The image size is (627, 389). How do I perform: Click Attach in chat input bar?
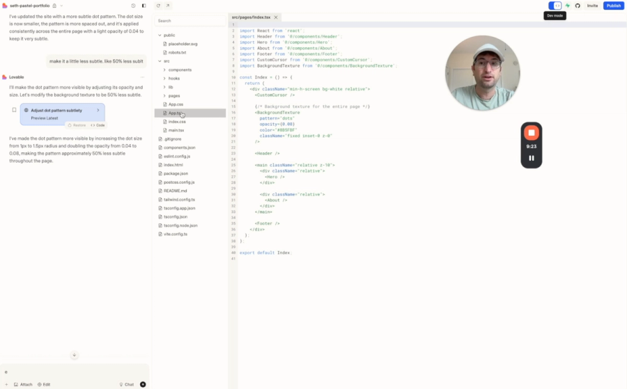pos(23,385)
